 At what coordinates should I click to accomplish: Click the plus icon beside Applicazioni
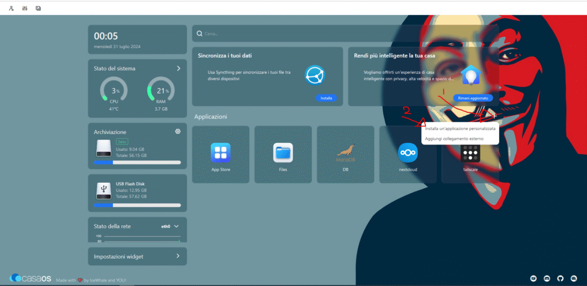tap(494, 116)
